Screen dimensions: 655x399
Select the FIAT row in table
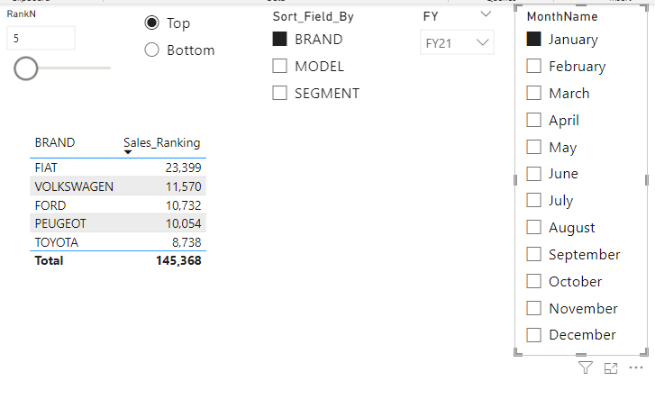point(46,168)
